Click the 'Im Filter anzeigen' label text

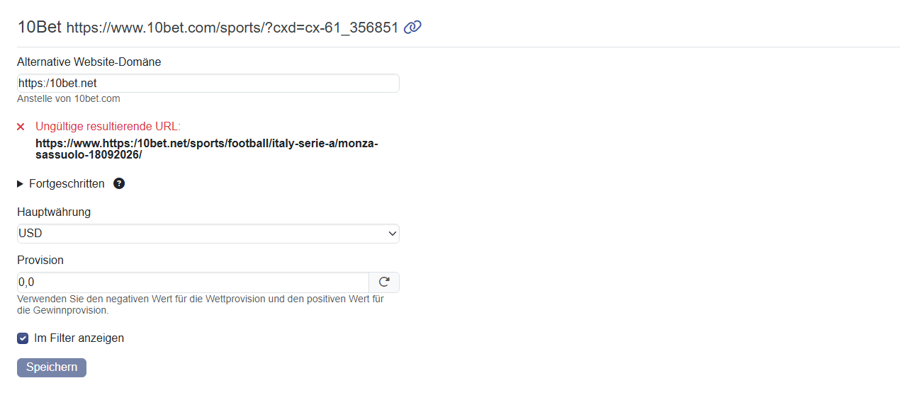coord(79,338)
